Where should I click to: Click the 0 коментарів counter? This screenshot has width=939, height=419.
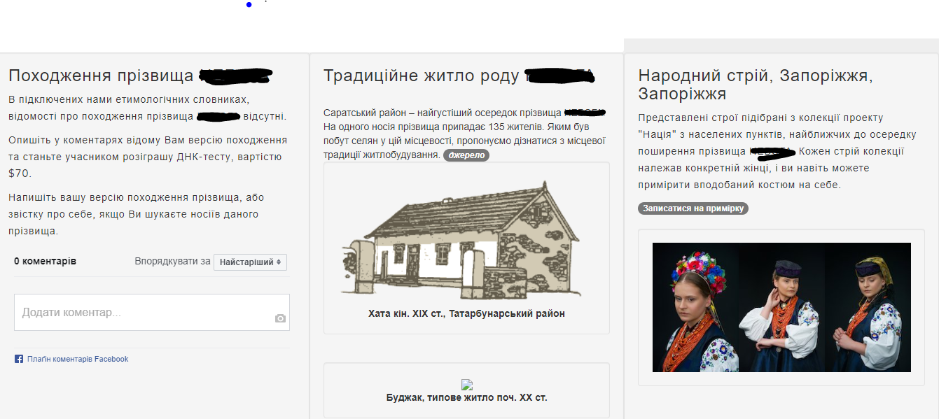tap(45, 261)
